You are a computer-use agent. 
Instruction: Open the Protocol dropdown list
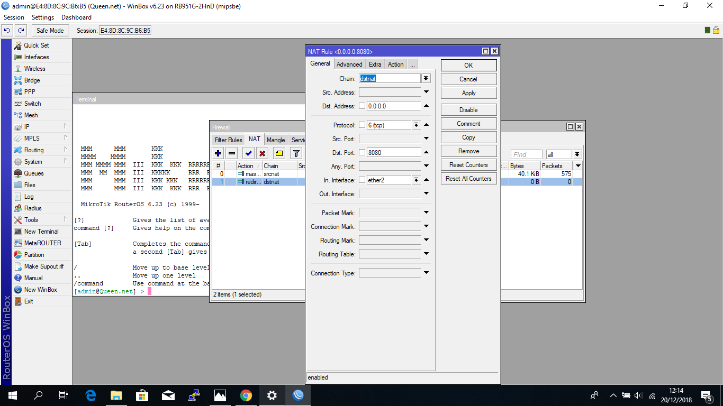click(x=417, y=125)
